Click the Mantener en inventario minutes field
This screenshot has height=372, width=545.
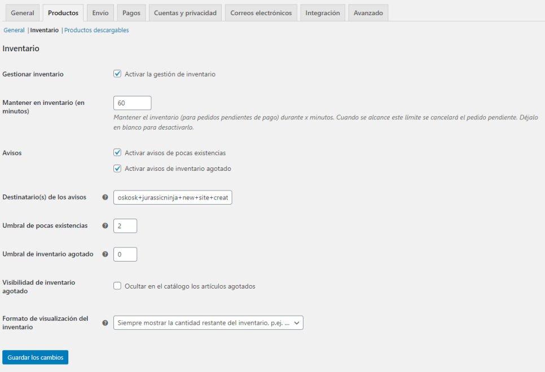pos(133,103)
